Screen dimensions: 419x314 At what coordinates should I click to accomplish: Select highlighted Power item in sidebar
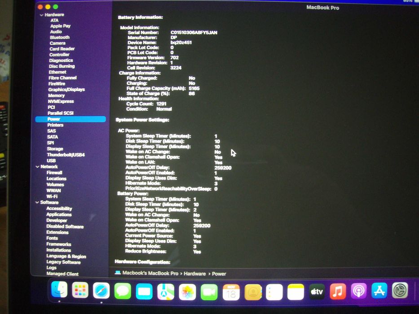point(71,119)
